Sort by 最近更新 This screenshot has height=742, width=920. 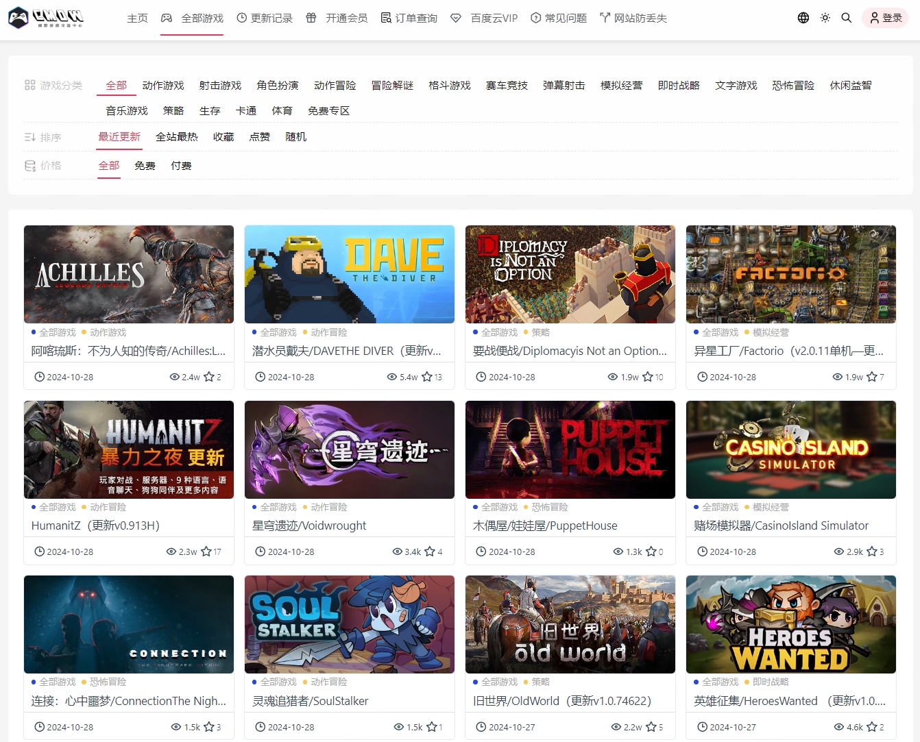click(x=119, y=136)
